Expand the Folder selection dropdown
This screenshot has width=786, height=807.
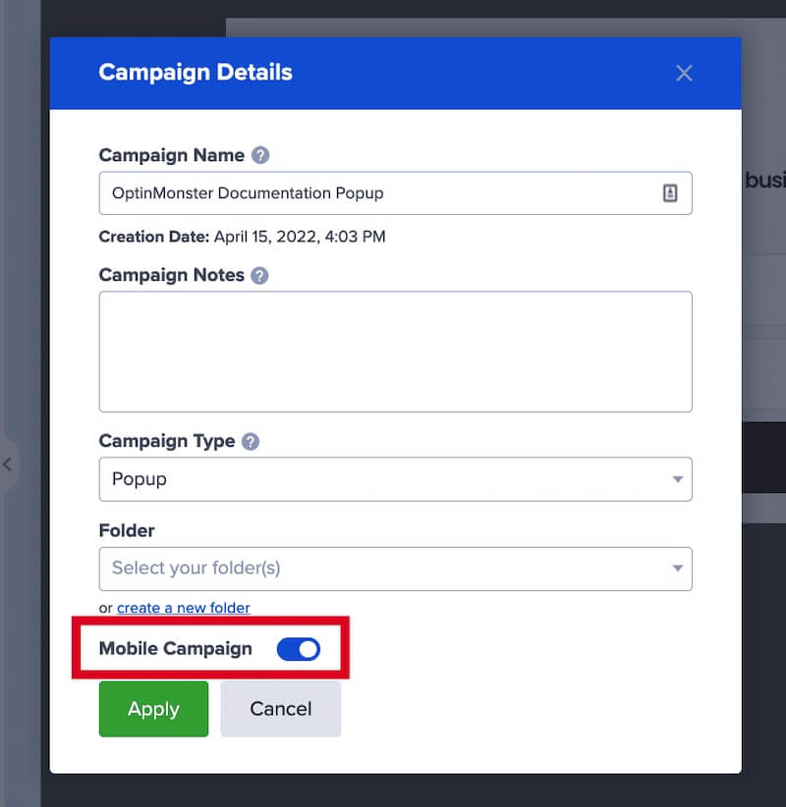click(395, 568)
